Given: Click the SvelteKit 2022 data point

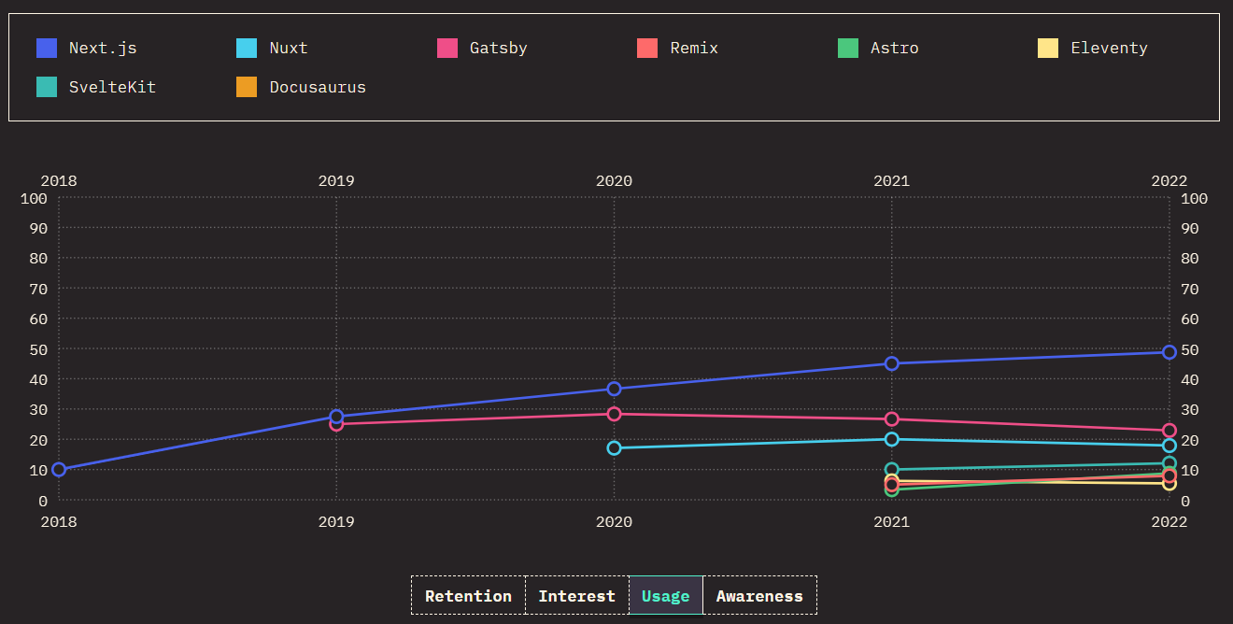Looking at the screenshot, I should click(1169, 463).
